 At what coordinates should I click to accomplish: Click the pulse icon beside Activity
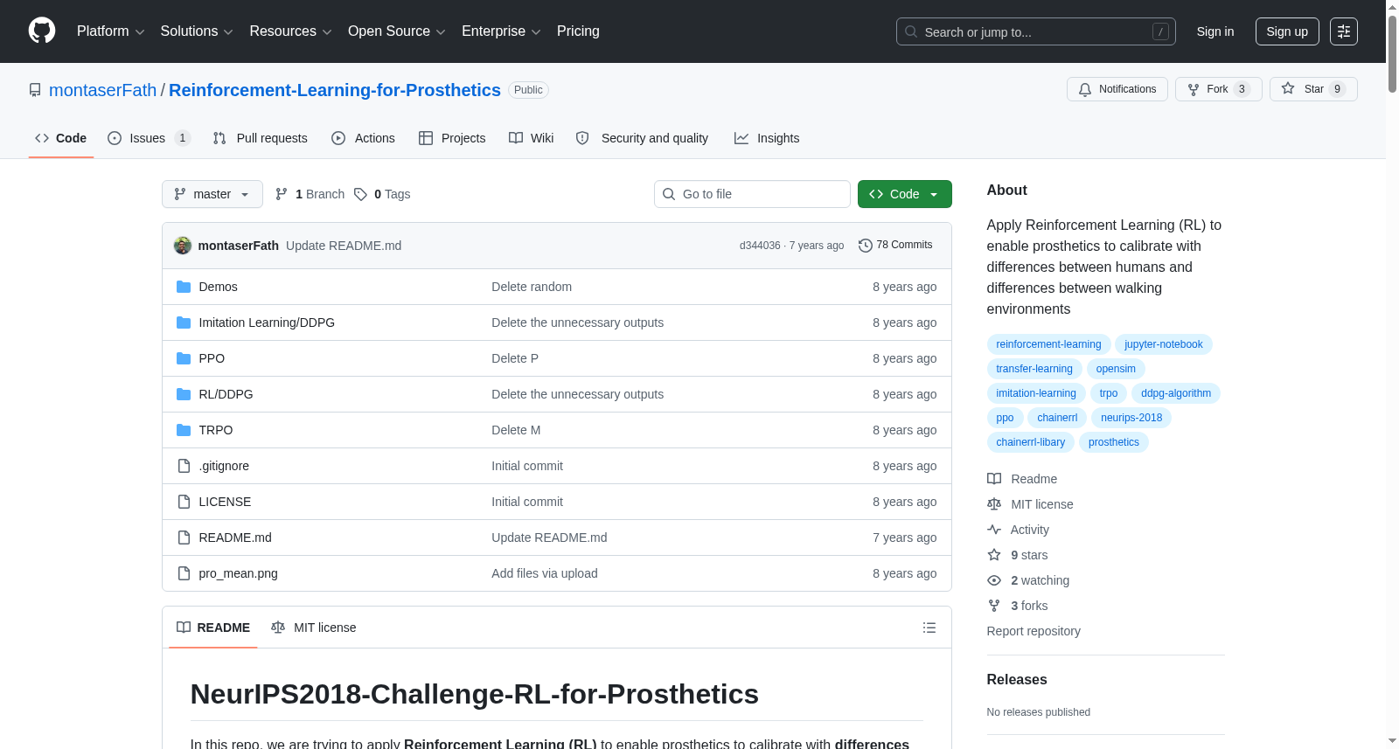click(994, 530)
